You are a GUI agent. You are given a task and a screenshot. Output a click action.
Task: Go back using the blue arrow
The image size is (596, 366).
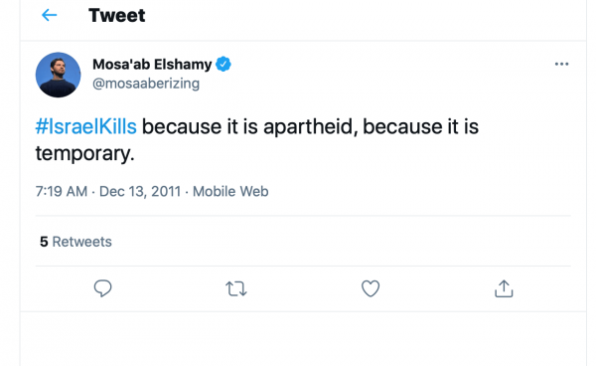[49, 15]
